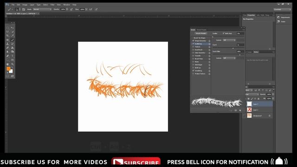Open Opacity slider arrow in options bar
The height and width of the screenshot is (167, 297).
67,9
